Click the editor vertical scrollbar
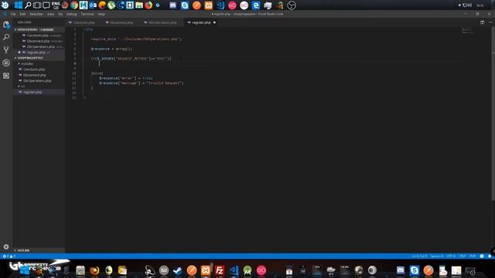 click(493, 114)
